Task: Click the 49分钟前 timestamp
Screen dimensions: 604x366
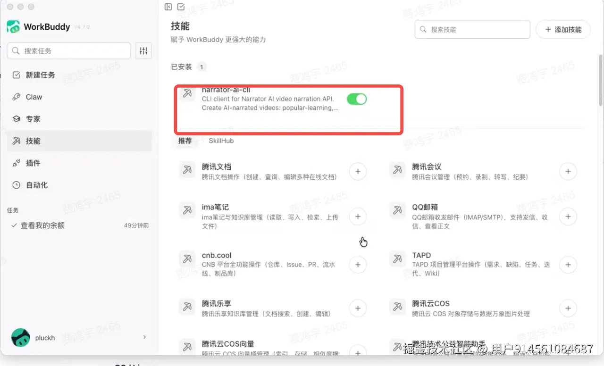Action: click(x=136, y=226)
